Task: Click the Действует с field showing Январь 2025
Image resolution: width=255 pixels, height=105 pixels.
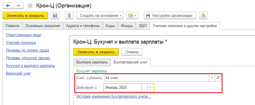Action: (x=123, y=87)
